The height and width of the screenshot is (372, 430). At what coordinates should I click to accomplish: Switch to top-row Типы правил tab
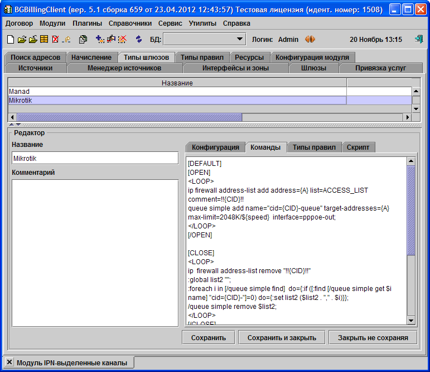tap(202, 58)
